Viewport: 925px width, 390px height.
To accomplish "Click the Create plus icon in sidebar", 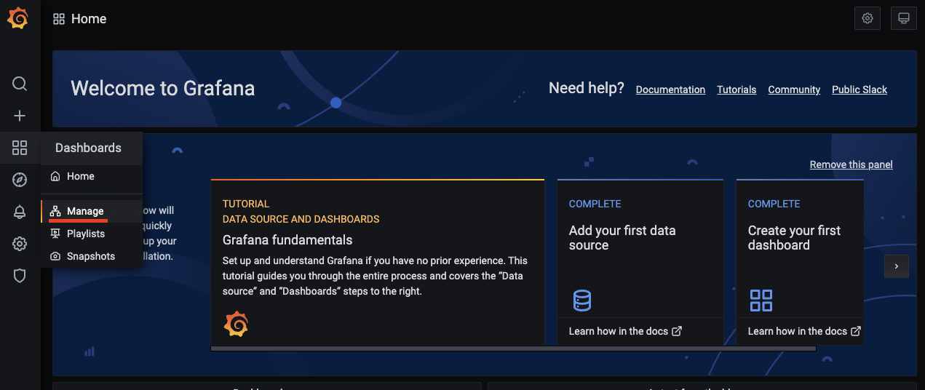I will click(20, 116).
